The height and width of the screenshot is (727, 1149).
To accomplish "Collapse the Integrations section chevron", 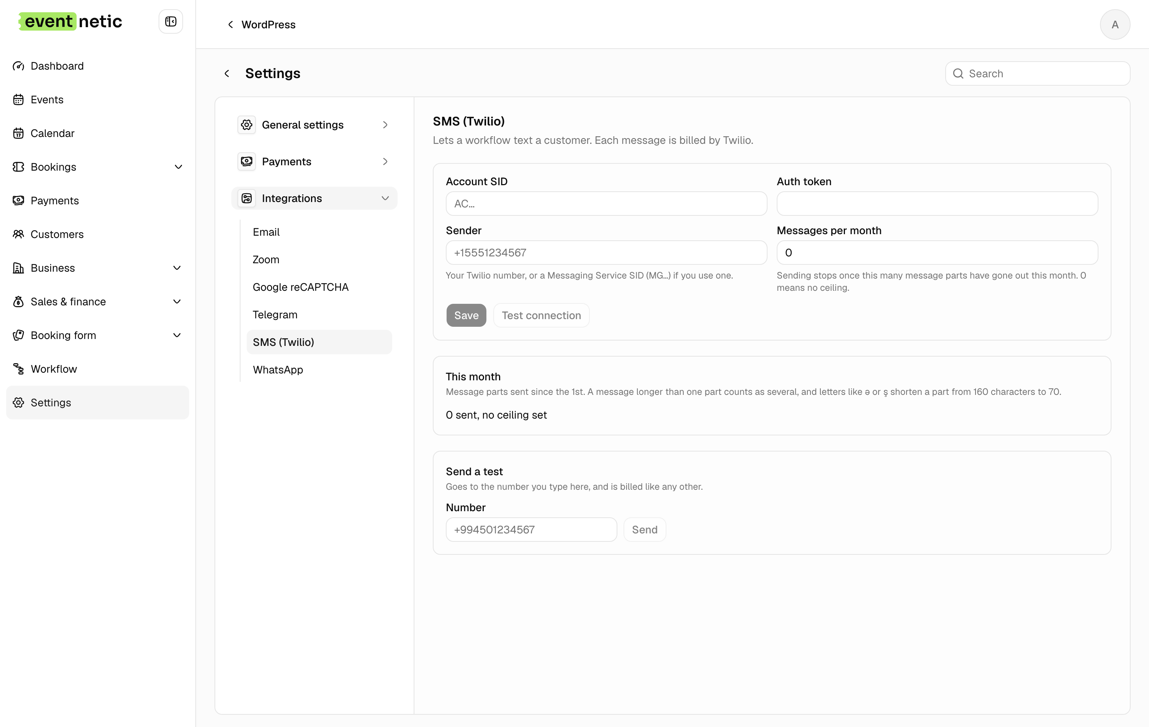I will pos(385,198).
